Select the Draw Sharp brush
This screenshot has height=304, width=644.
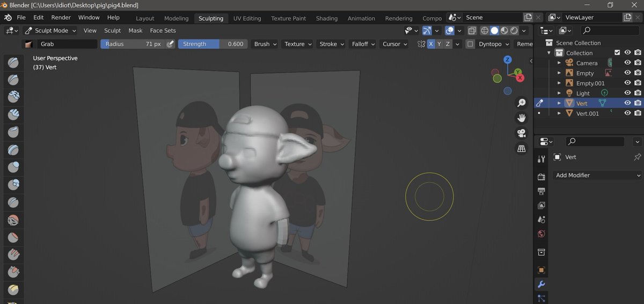[x=13, y=80]
